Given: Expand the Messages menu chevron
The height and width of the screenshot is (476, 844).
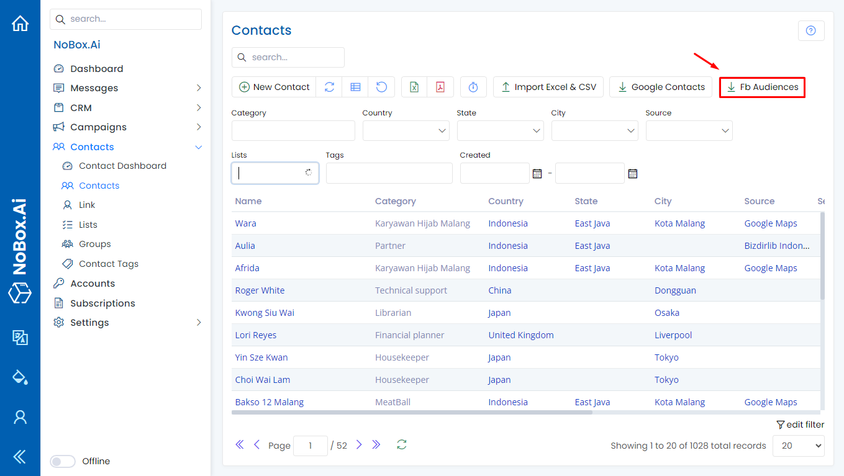Looking at the screenshot, I should click(199, 88).
